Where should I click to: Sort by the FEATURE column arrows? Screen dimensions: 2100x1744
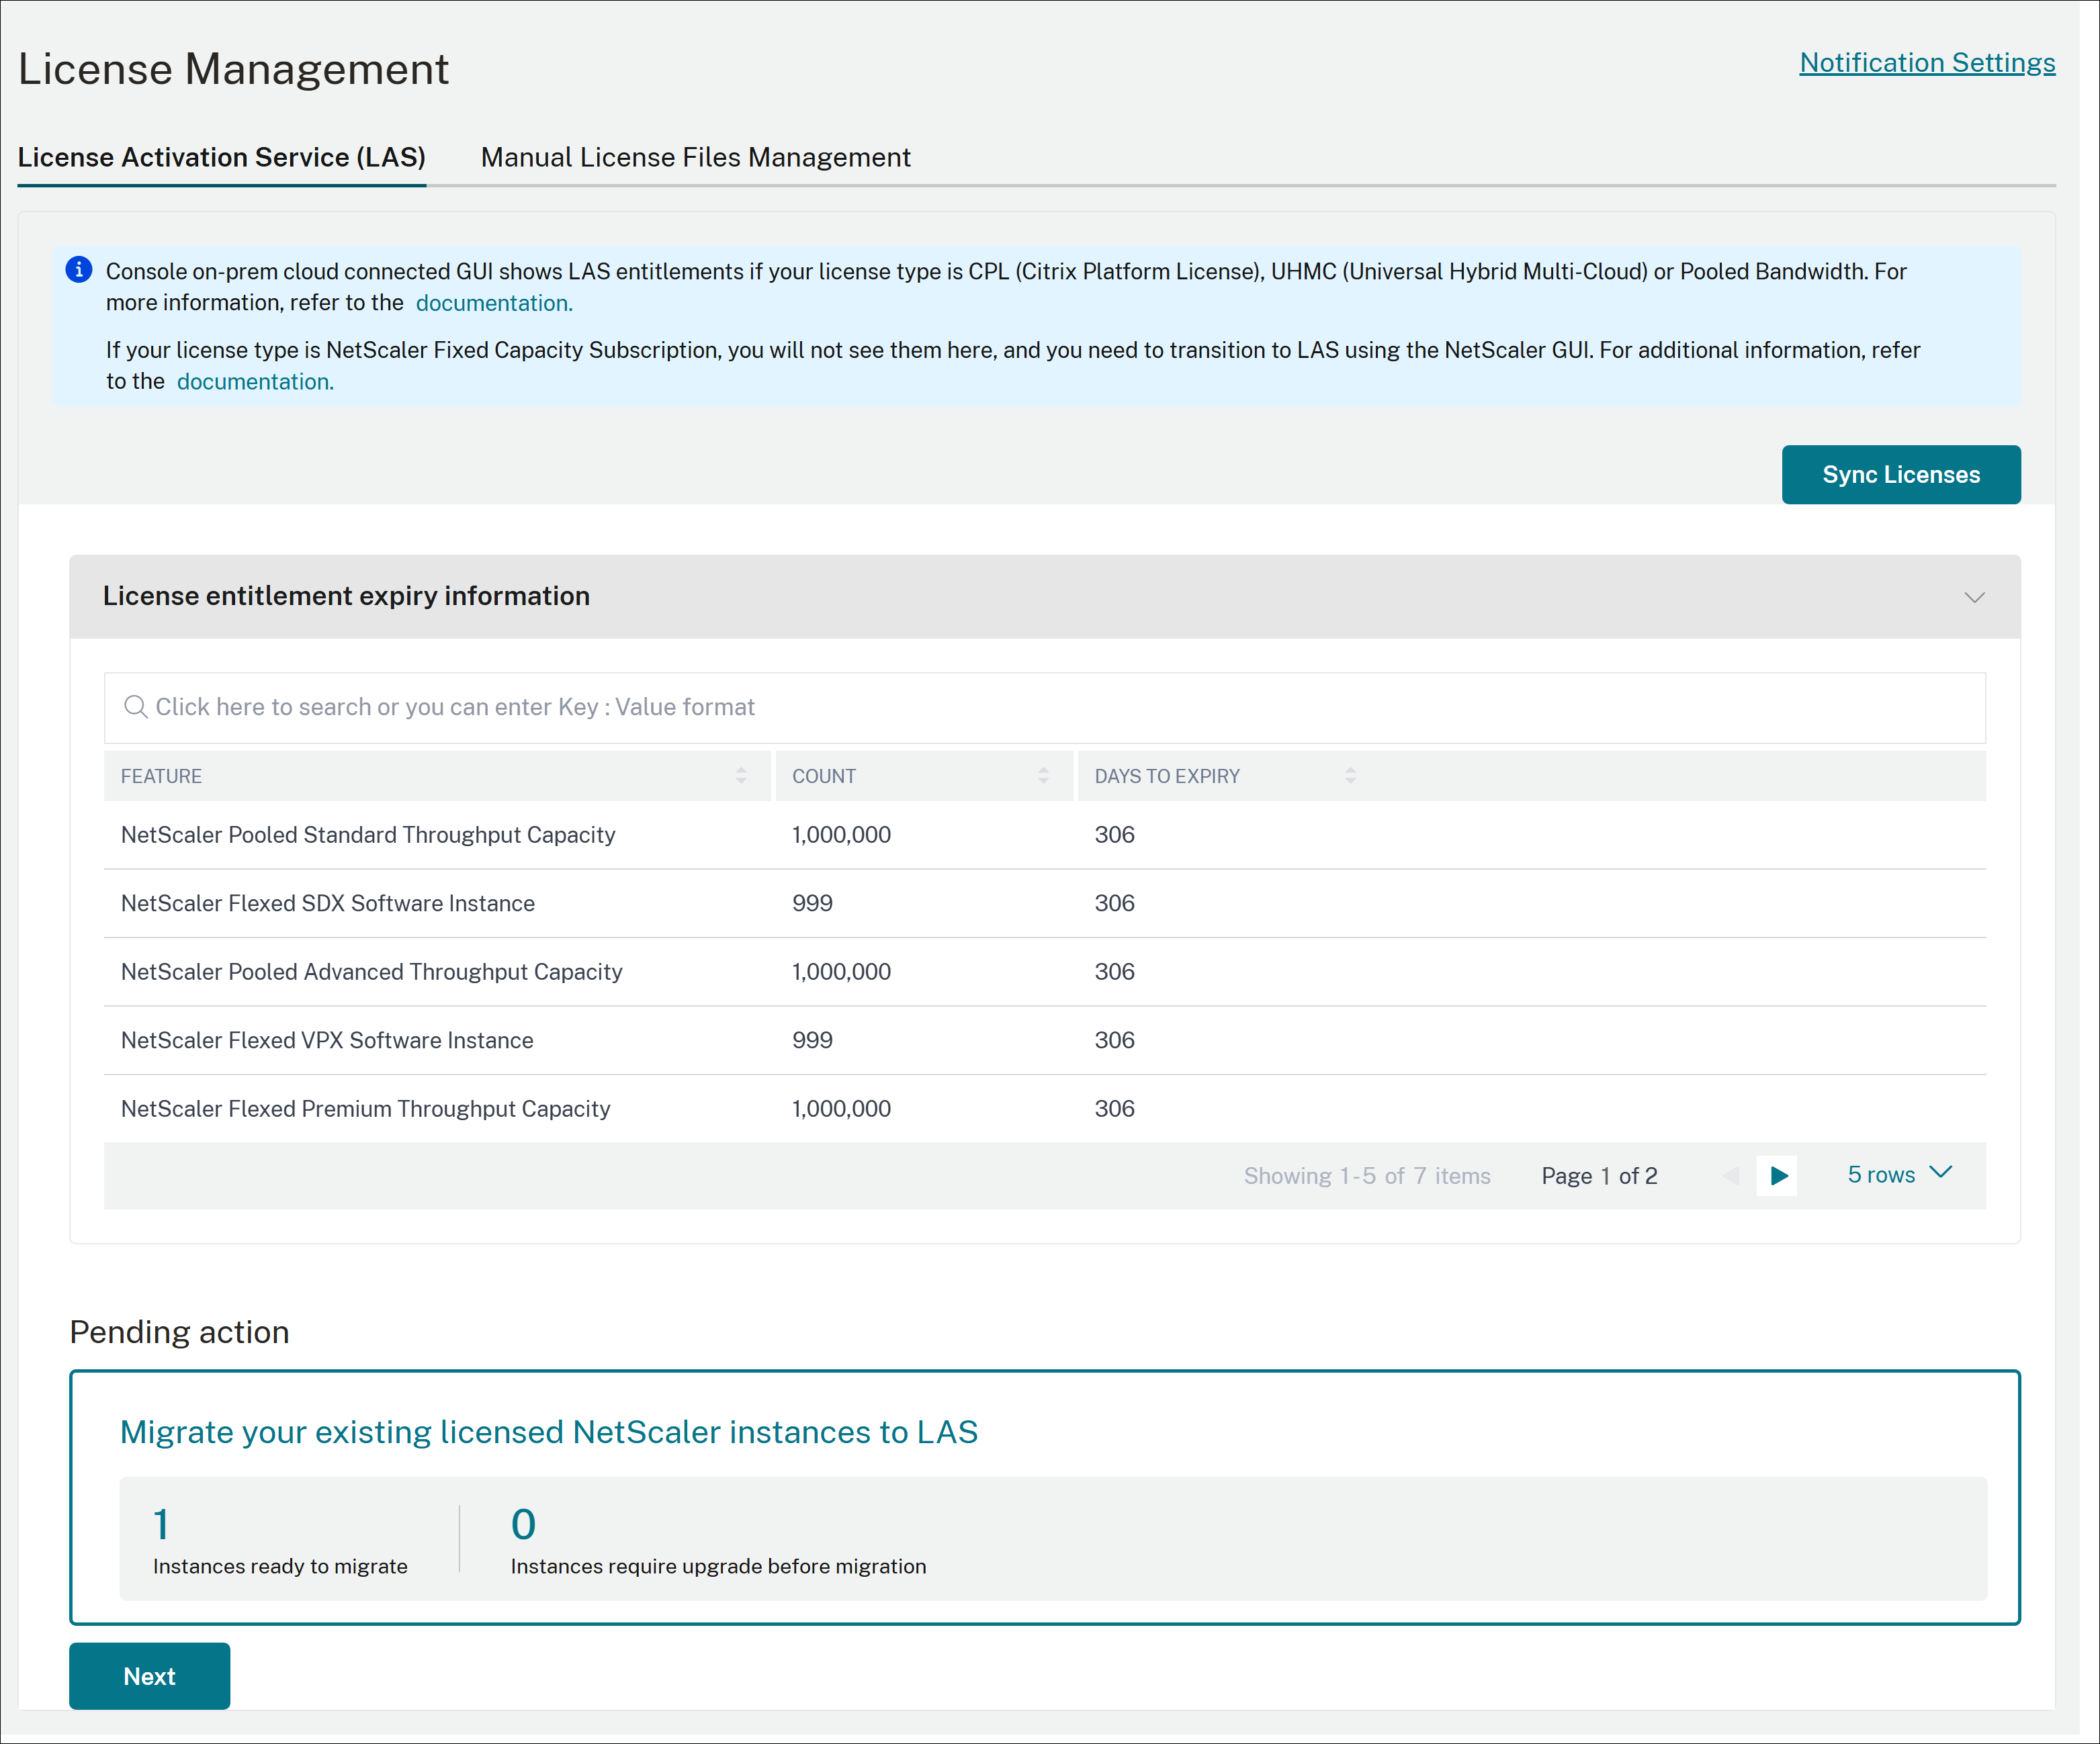741,776
